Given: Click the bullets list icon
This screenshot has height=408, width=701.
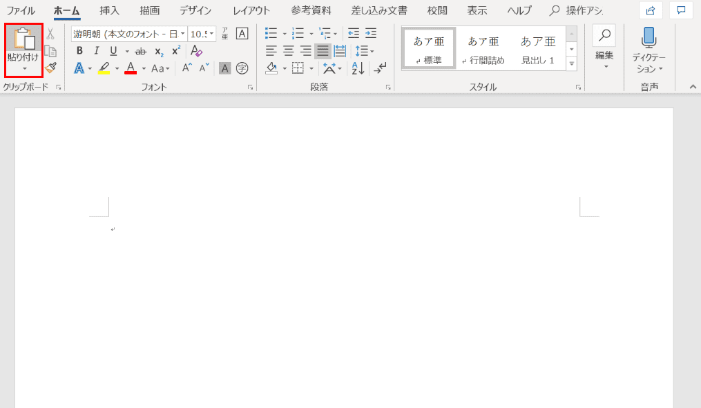Looking at the screenshot, I should 271,34.
